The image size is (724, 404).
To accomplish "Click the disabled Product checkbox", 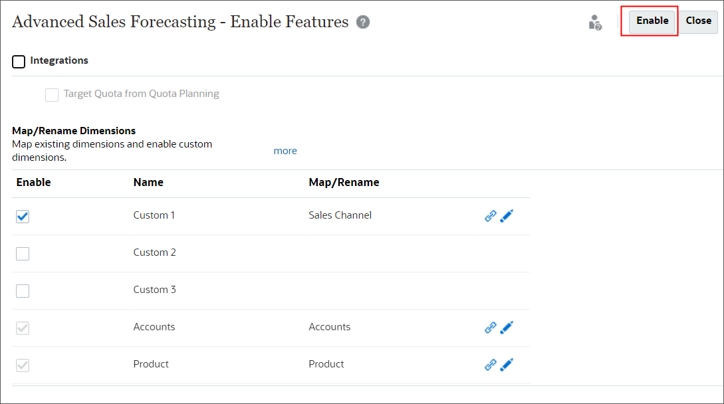I will (23, 365).
